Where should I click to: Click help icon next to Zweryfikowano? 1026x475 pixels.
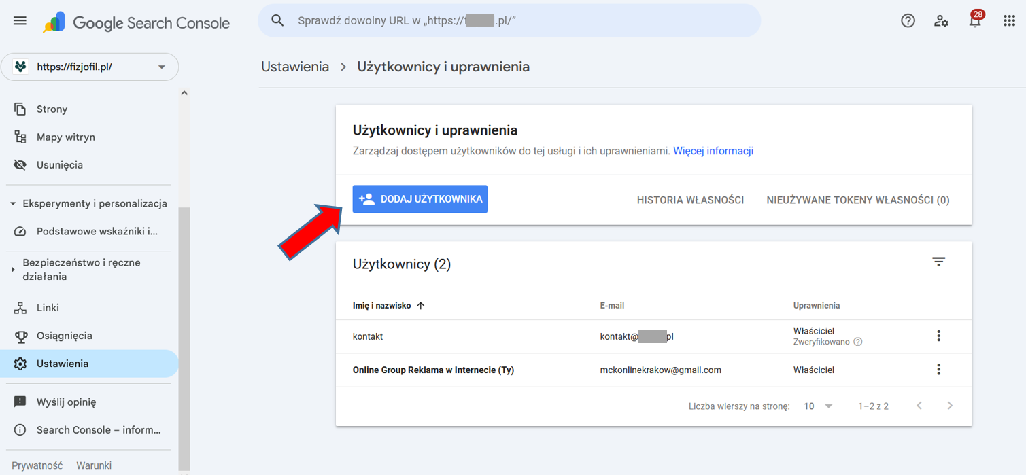(858, 342)
